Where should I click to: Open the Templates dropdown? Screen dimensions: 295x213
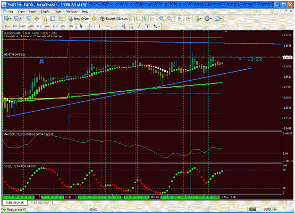[x=218, y=18]
